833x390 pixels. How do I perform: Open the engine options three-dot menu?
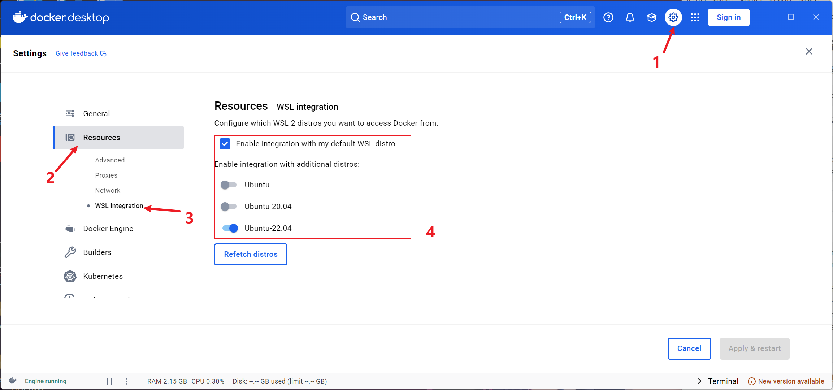click(x=127, y=381)
